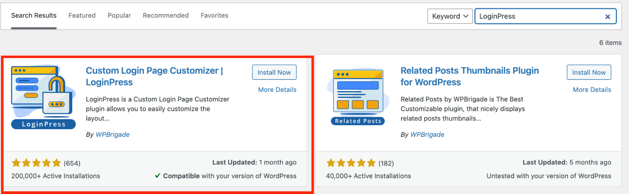
Task: Switch to the Popular tab
Action: click(119, 16)
